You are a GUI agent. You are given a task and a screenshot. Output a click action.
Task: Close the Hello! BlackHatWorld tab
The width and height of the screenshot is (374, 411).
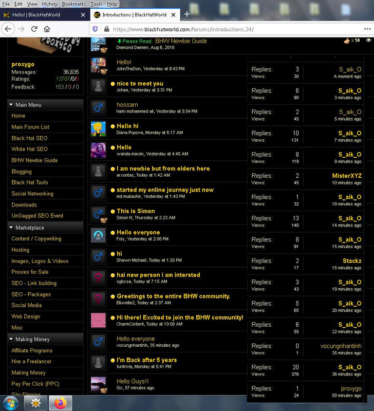[x=83, y=15]
